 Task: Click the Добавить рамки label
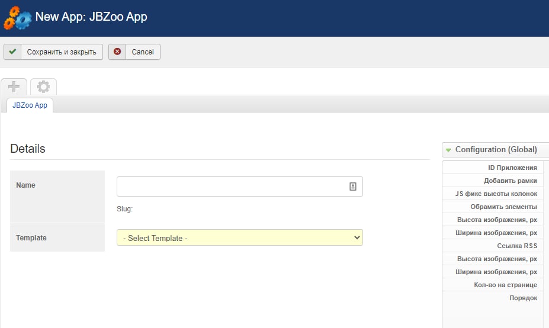point(510,181)
